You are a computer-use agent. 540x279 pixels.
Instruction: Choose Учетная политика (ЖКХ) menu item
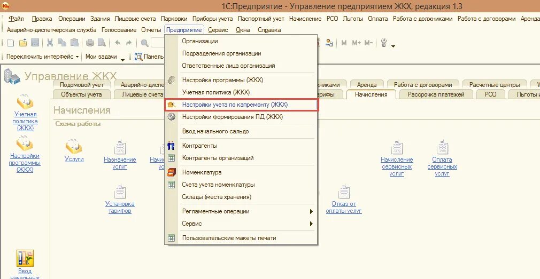click(x=241, y=92)
